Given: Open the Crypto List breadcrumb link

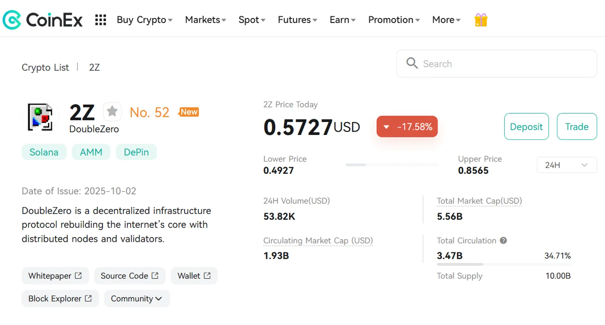Looking at the screenshot, I should (x=45, y=68).
